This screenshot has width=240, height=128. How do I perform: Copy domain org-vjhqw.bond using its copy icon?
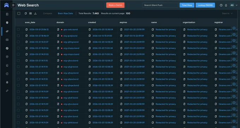pyautogui.click(x=58, y=85)
